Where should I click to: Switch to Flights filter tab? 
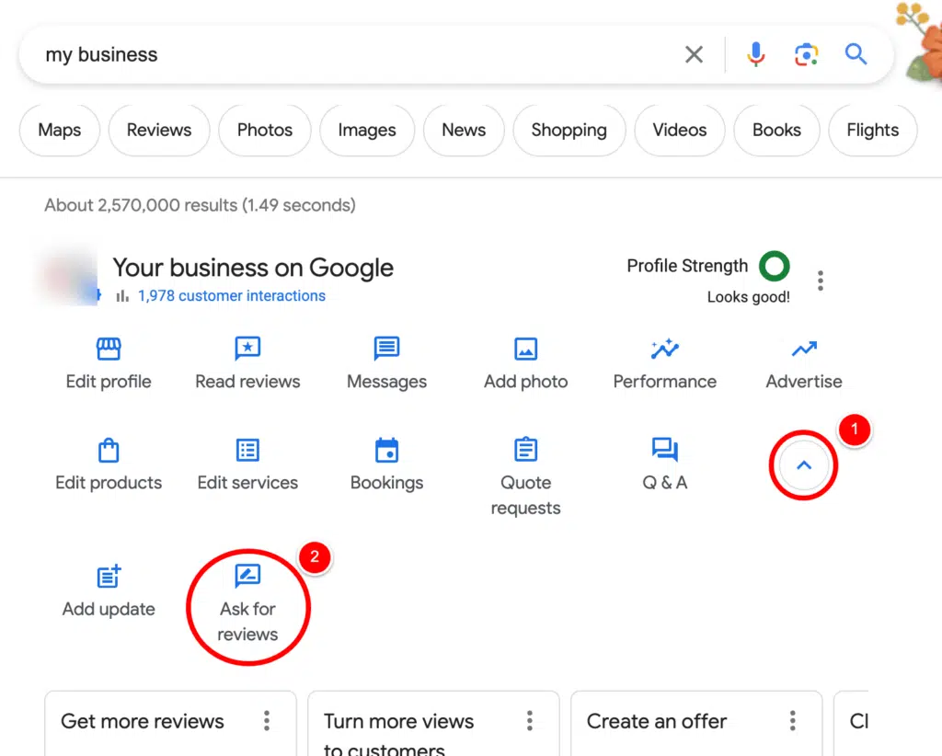click(873, 131)
